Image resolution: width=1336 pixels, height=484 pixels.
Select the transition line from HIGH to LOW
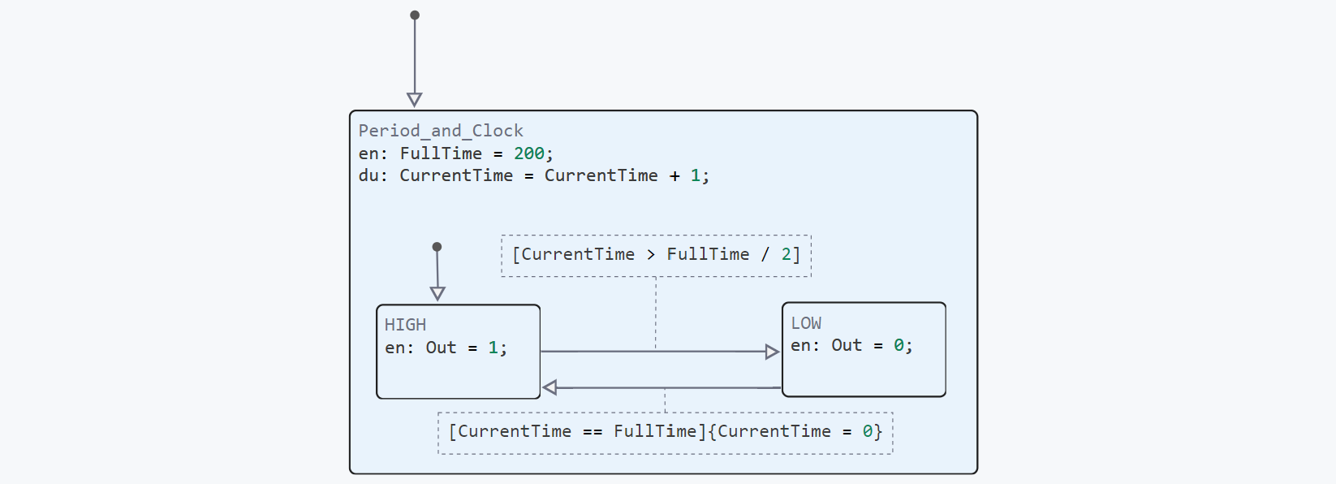tap(617, 352)
